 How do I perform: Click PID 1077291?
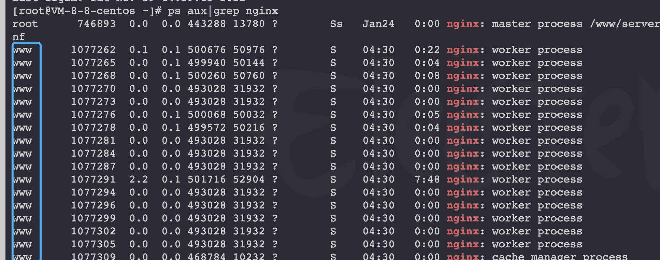93,179
